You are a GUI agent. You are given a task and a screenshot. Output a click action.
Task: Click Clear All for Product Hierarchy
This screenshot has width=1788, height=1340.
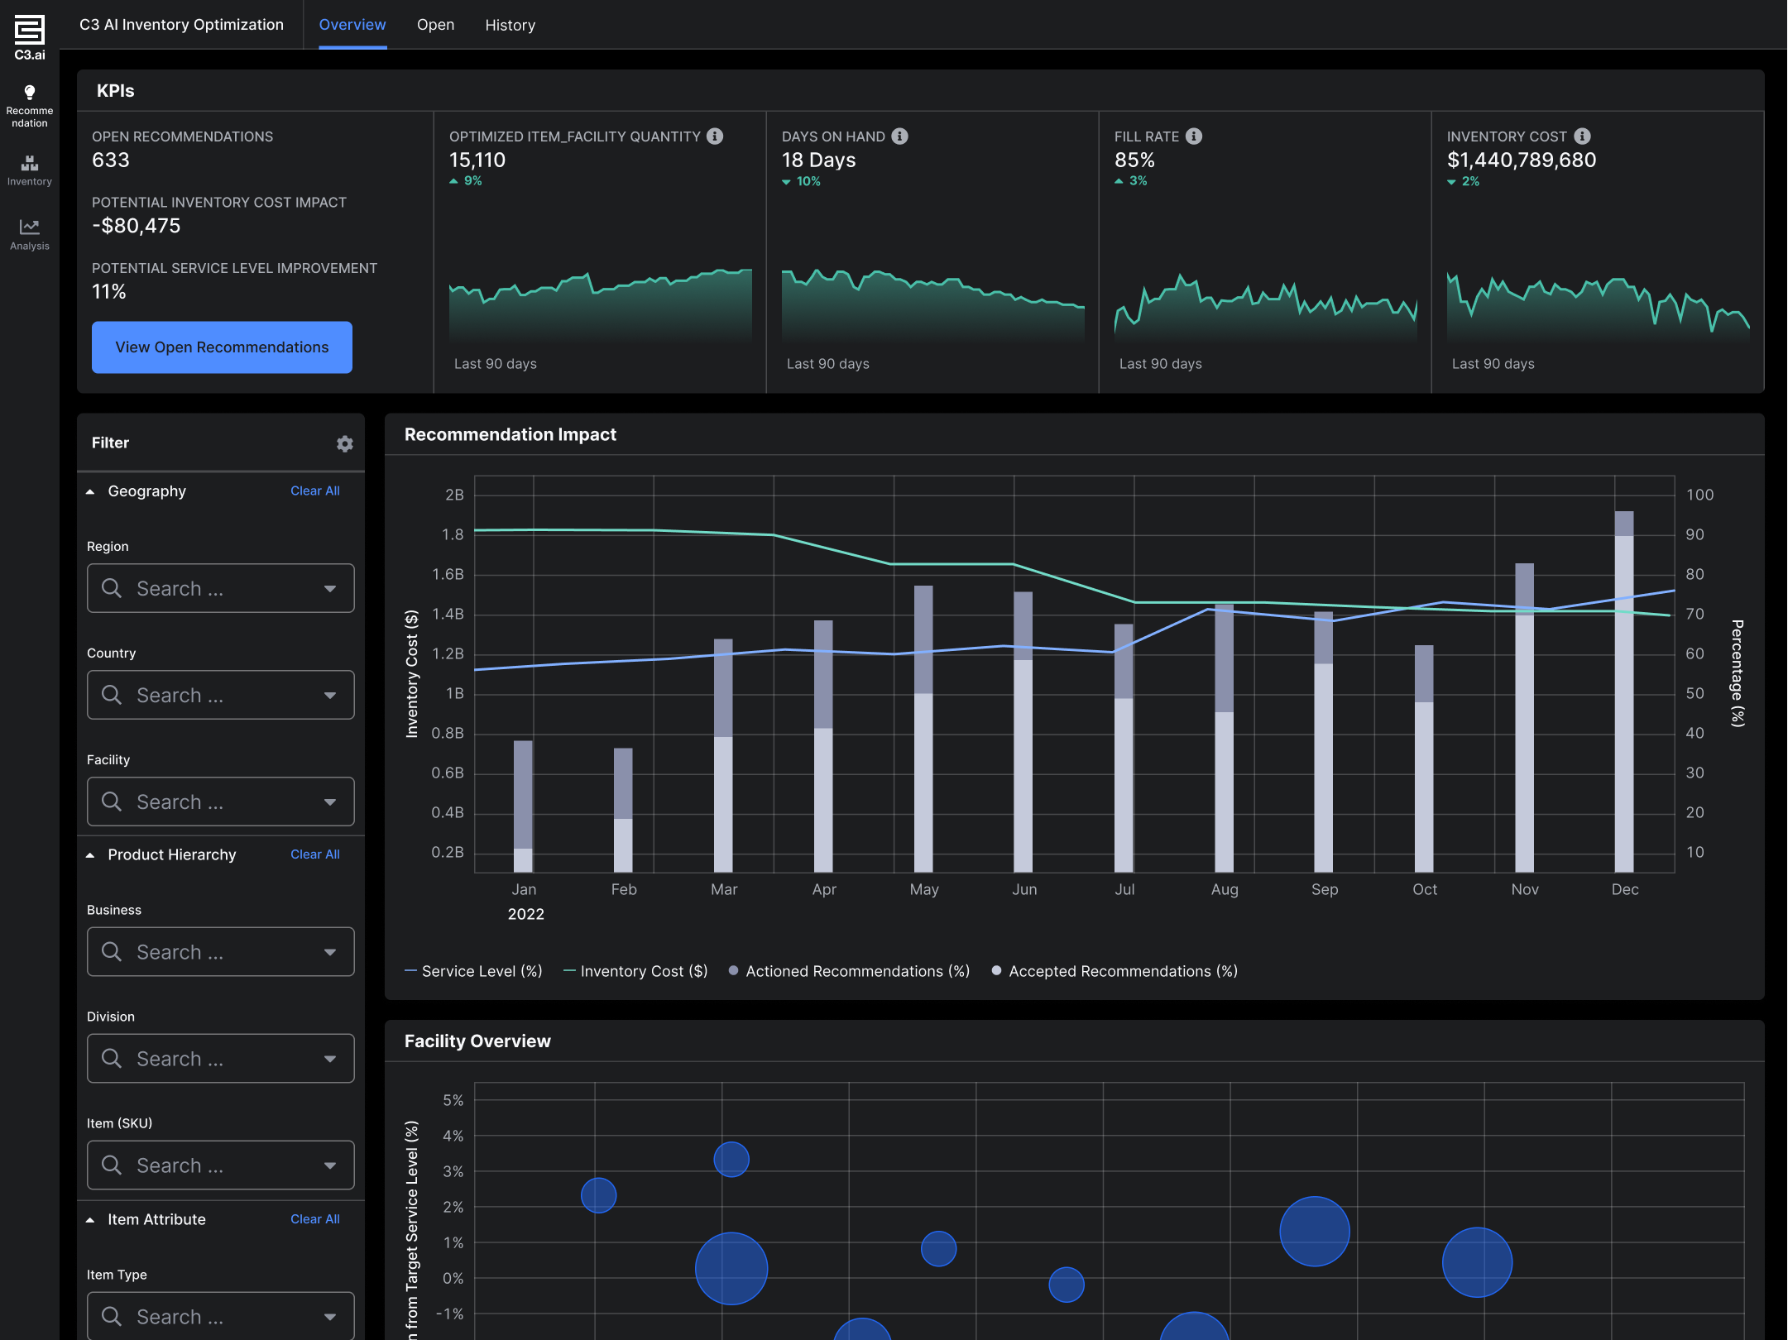tap(314, 854)
